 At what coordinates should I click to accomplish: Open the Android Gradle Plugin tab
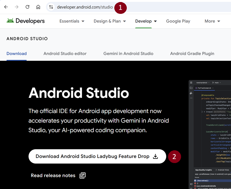pos(192,54)
